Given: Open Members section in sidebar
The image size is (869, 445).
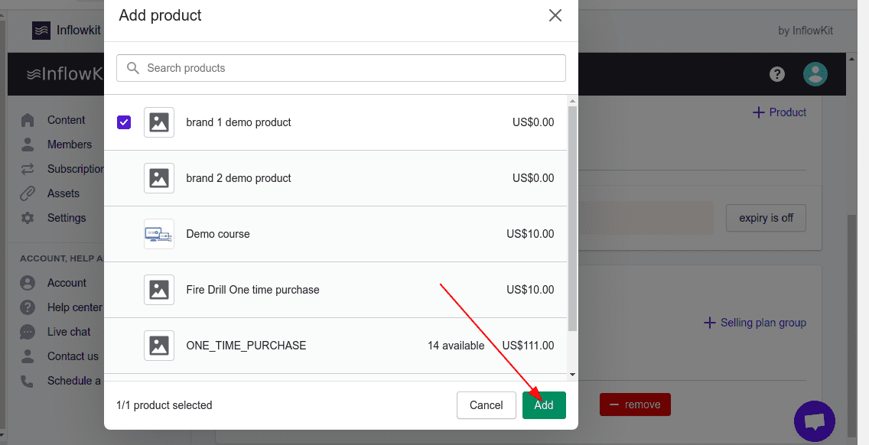Looking at the screenshot, I should [x=69, y=145].
